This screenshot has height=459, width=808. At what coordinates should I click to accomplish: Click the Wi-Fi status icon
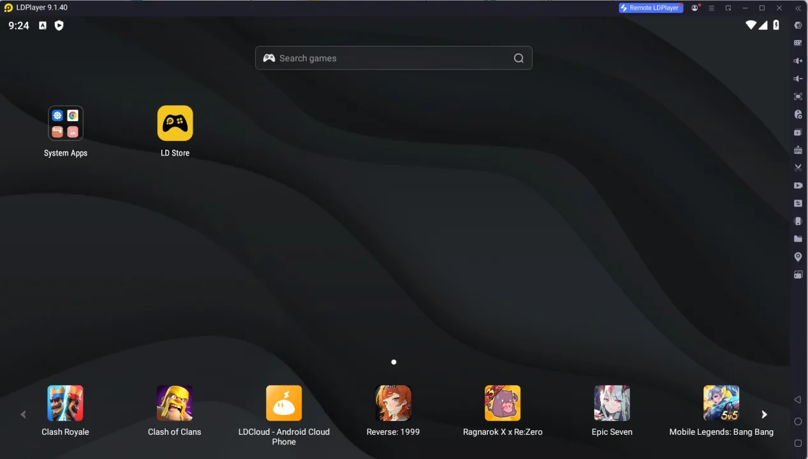pos(751,25)
